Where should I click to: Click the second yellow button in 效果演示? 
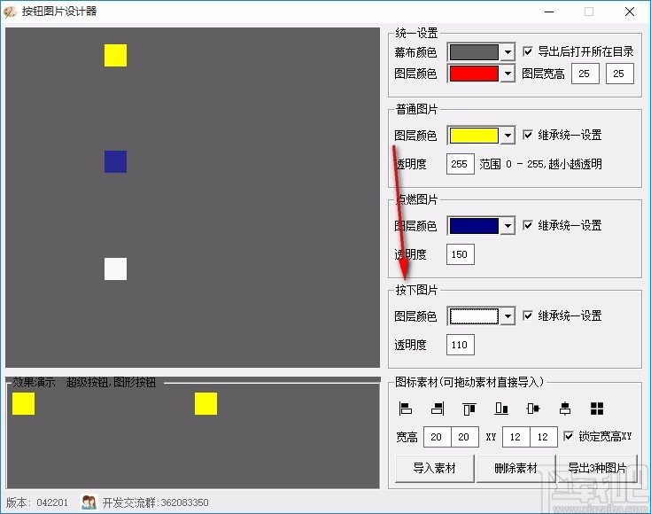tap(205, 403)
